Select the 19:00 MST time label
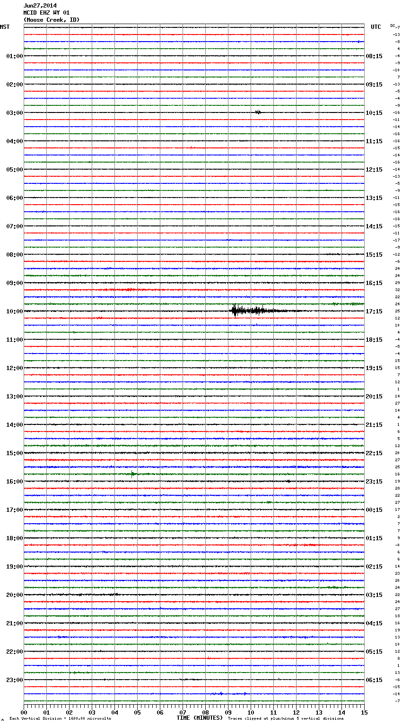Screen dimensions: 402x725 pos(15,567)
